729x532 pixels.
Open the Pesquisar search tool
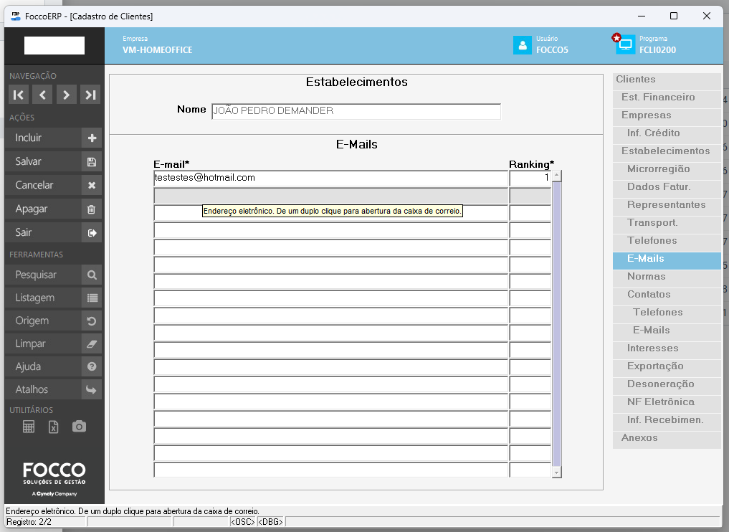[53, 274]
